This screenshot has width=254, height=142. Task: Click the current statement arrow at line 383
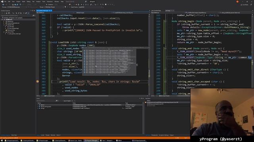click(x=37, y=82)
